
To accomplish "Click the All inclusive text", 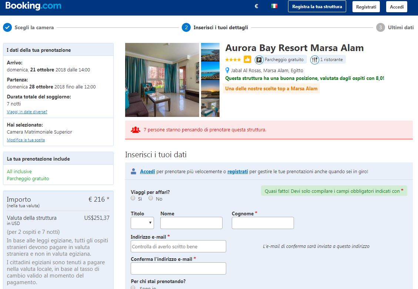I will click(19, 172).
